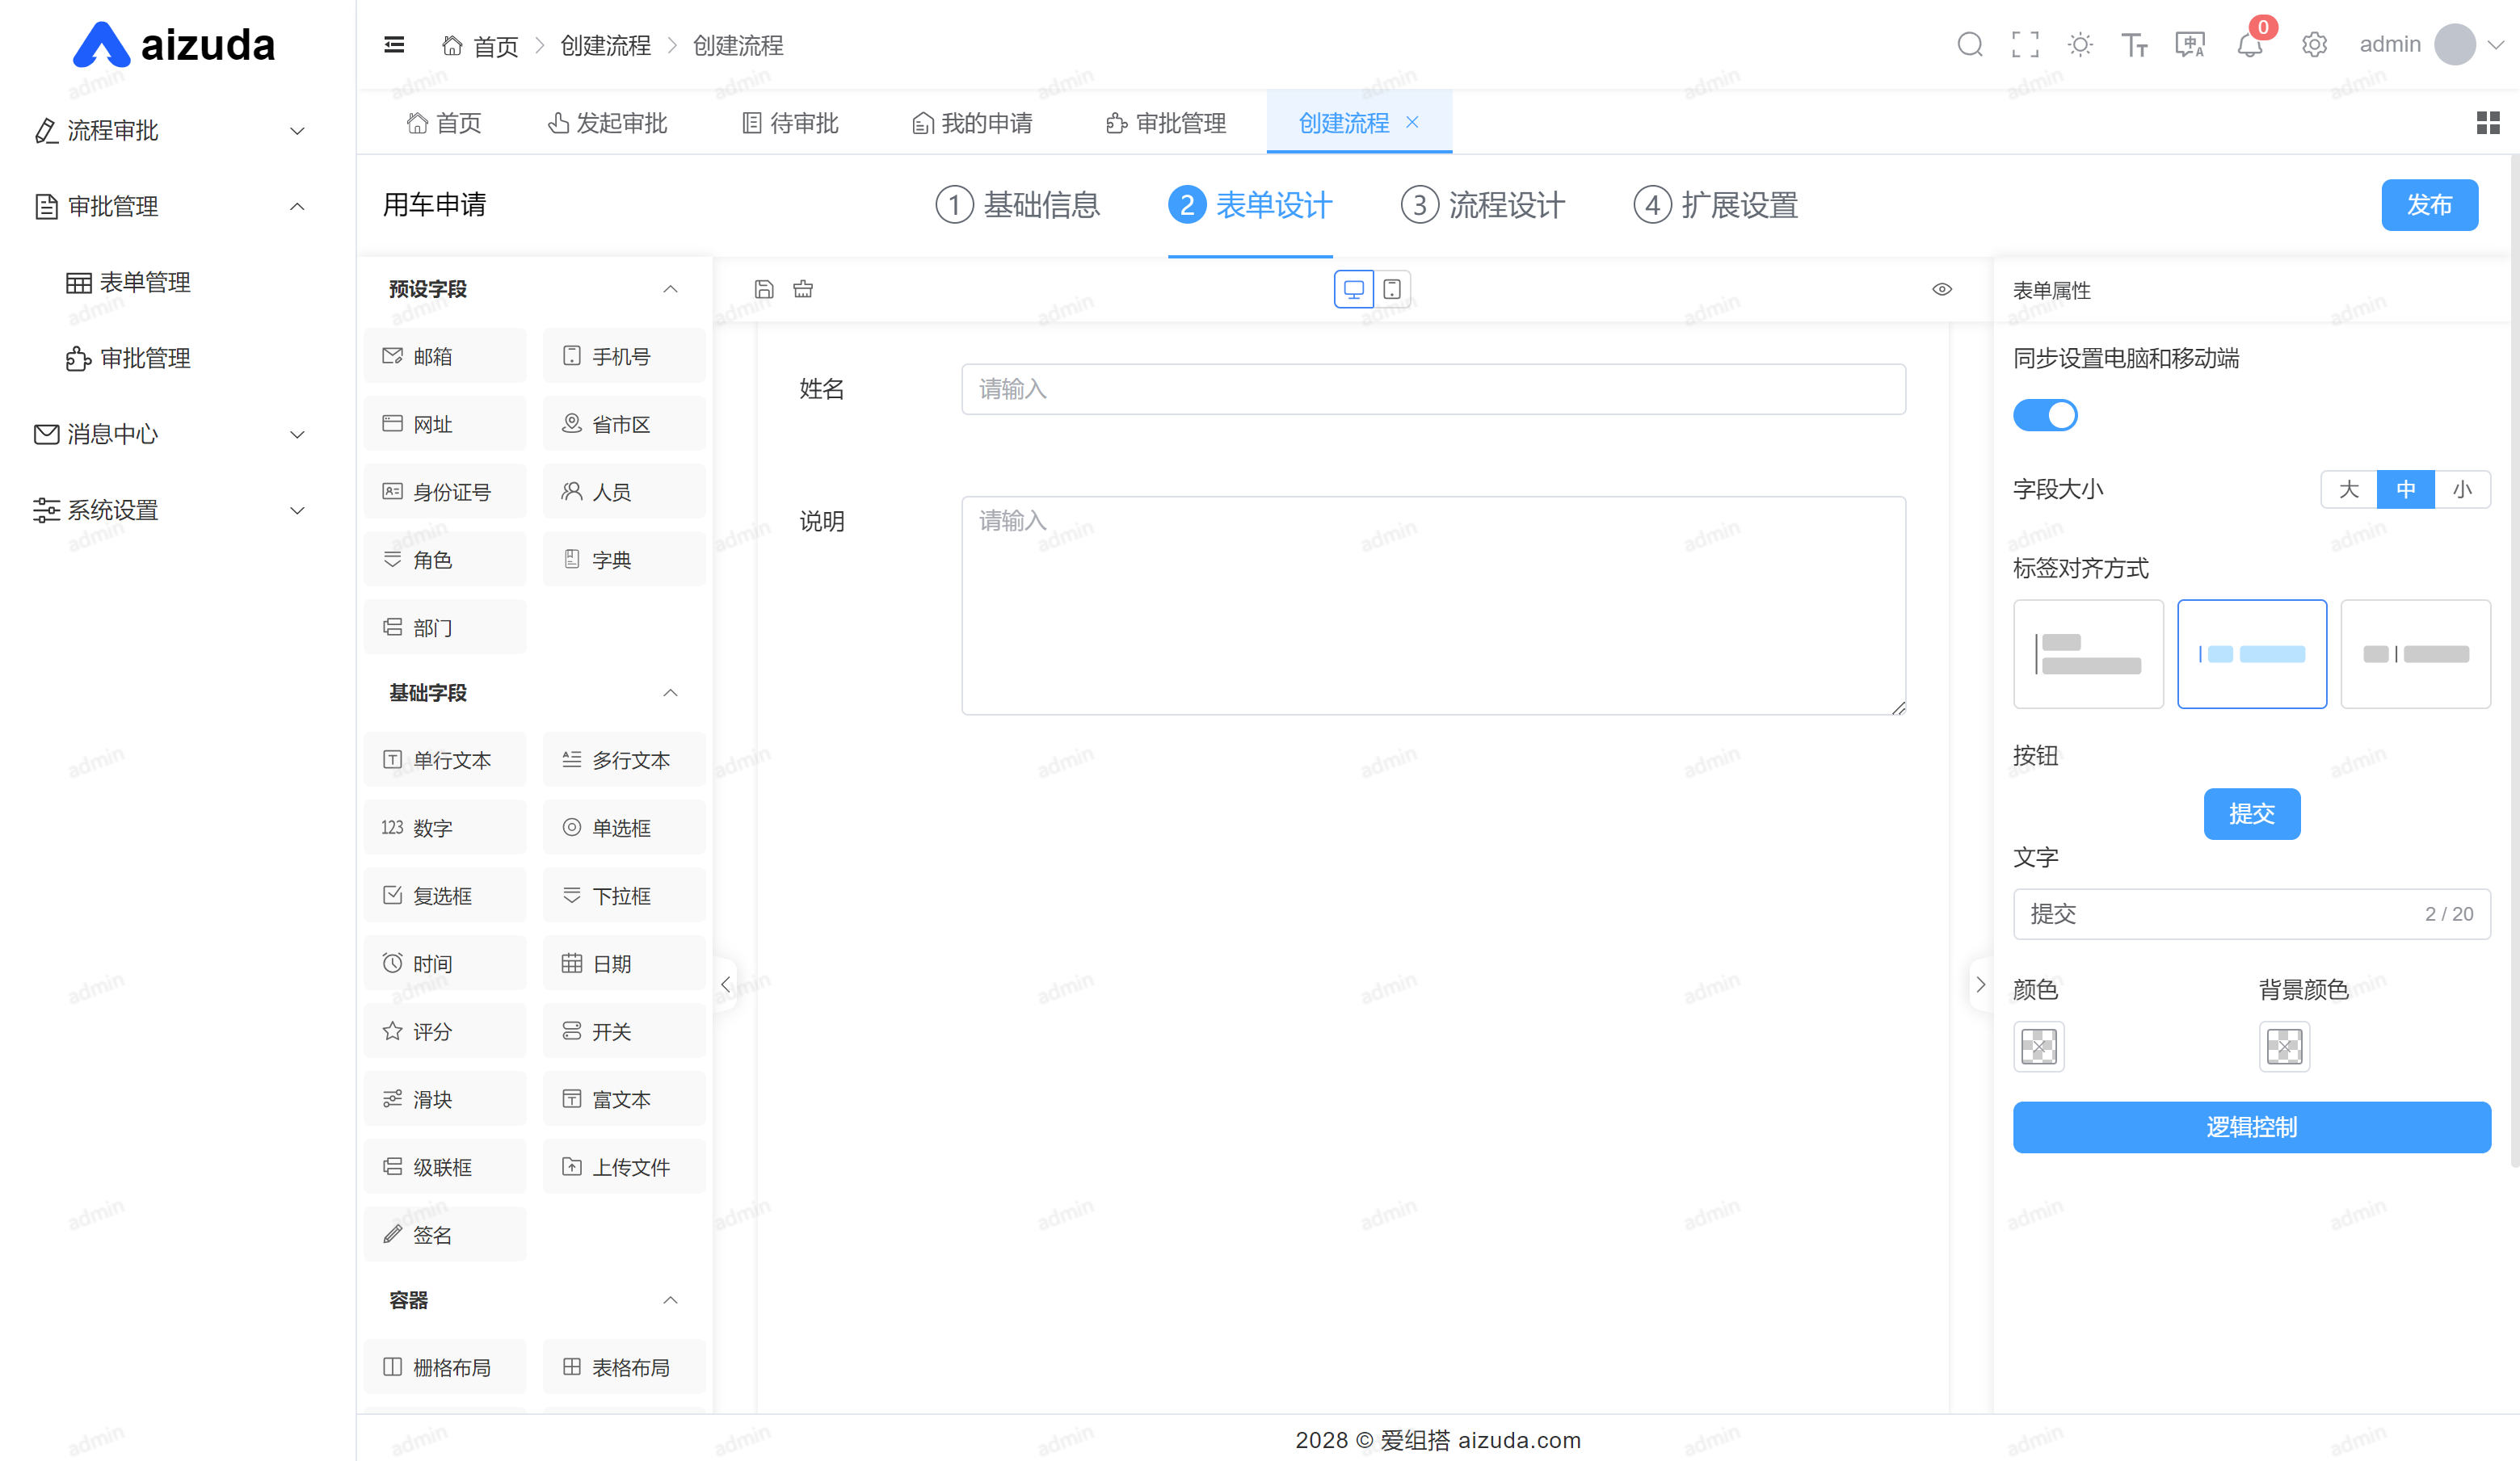Screen dimensions: 2520x1461
Task: Collapse the 容器 section
Action: (x=671, y=1300)
